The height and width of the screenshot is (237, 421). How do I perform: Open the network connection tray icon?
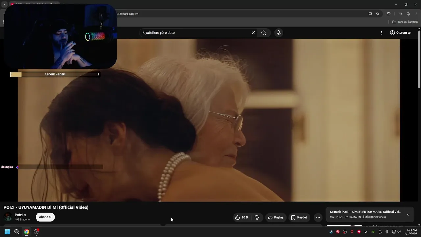[394, 232]
